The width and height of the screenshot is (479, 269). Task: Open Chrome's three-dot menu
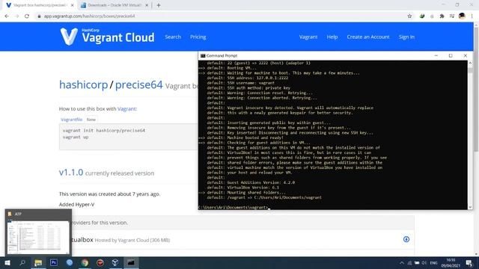pyautogui.click(x=472, y=16)
